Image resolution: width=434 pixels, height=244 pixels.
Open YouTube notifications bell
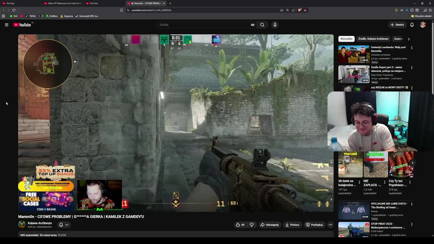click(x=412, y=25)
